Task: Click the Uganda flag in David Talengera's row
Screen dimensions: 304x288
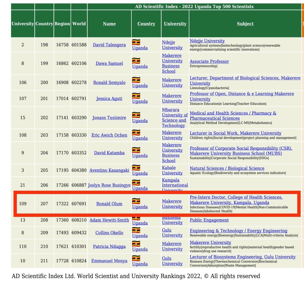Action: (x=136, y=42)
